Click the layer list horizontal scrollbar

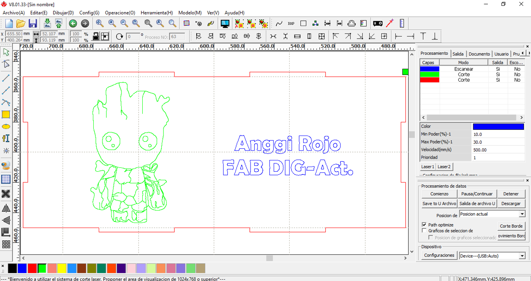point(473,118)
